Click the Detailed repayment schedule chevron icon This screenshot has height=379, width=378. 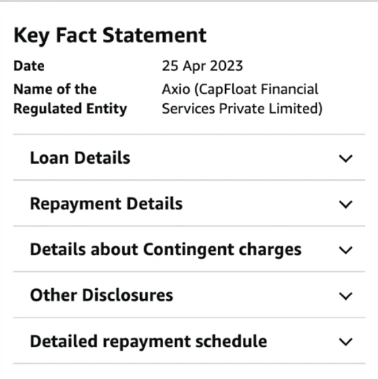tap(346, 342)
